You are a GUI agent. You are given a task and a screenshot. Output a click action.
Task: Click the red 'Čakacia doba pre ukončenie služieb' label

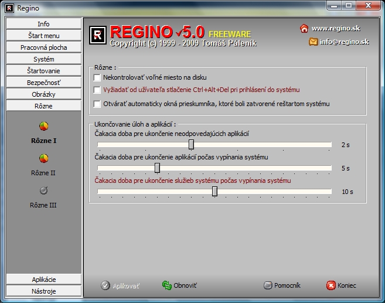click(x=193, y=181)
